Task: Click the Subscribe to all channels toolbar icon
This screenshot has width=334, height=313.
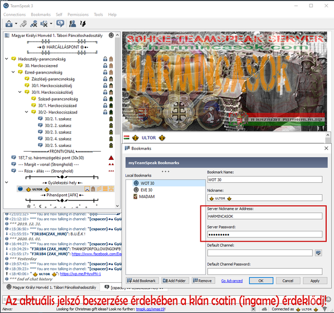Action: click(23, 23)
